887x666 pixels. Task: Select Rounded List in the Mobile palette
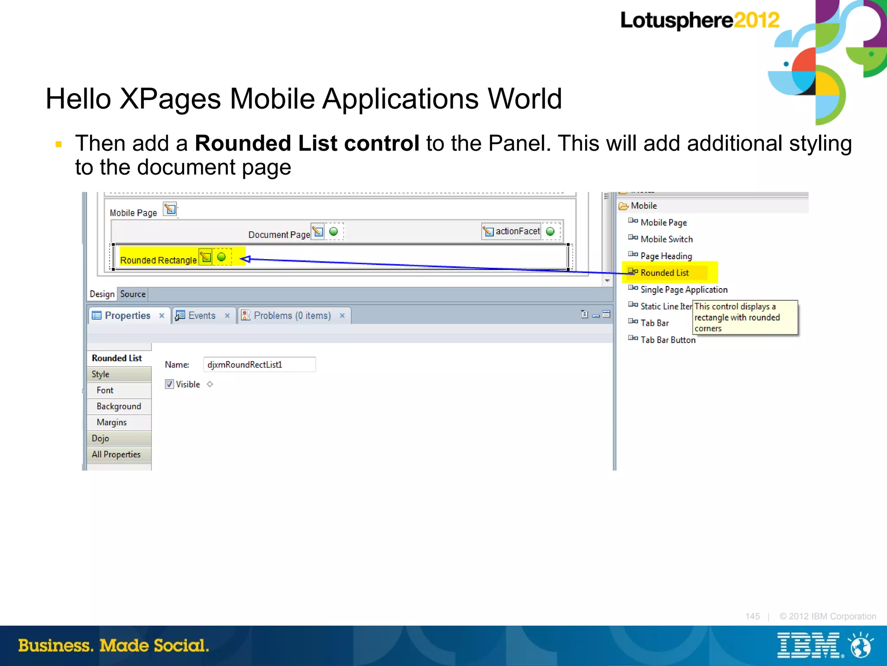[665, 273]
